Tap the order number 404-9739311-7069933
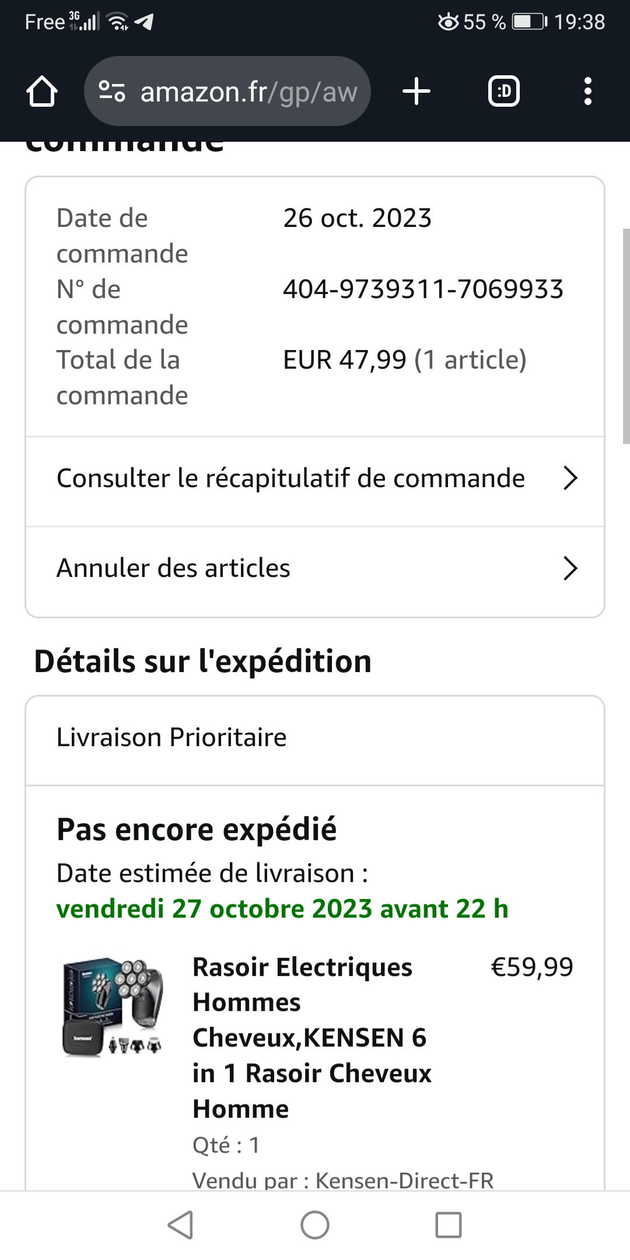Screen dimensions: 630x1260 (423, 289)
